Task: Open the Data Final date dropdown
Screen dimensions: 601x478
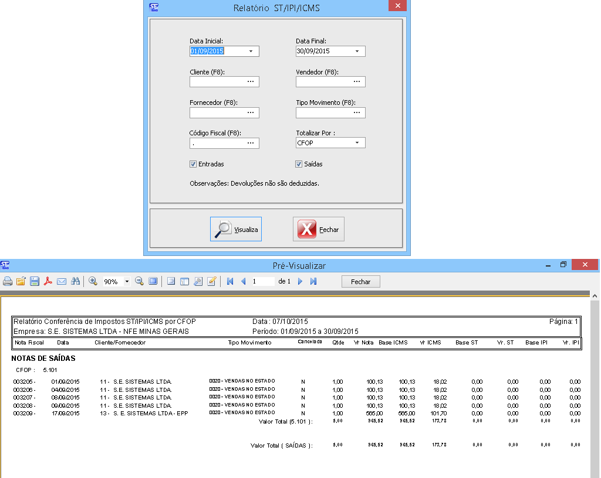Action: pyautogui.click(x=357, y=52)
